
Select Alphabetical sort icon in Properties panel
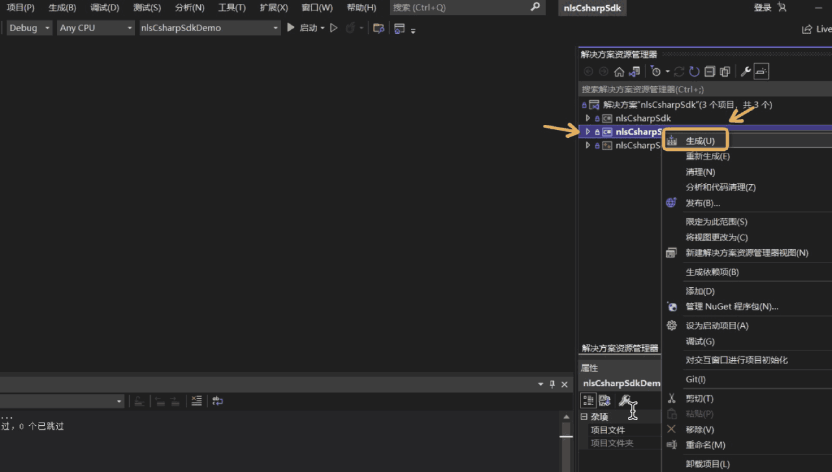[604, 400]
